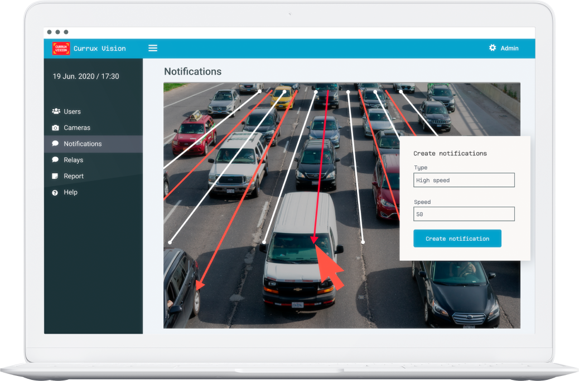This screenshot has height=381, width=579.
Task: Click the red arrowhead on the left black car
Action: click(x=199, y=285)
